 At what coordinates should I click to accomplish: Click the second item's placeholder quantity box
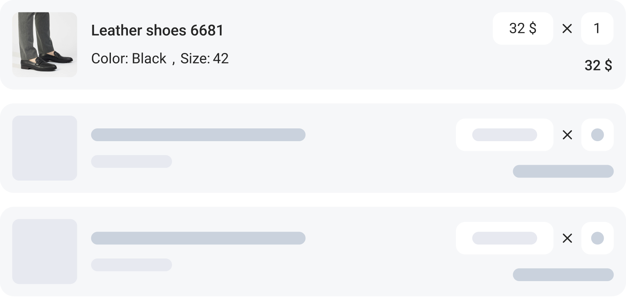click(x=597, y=135)
